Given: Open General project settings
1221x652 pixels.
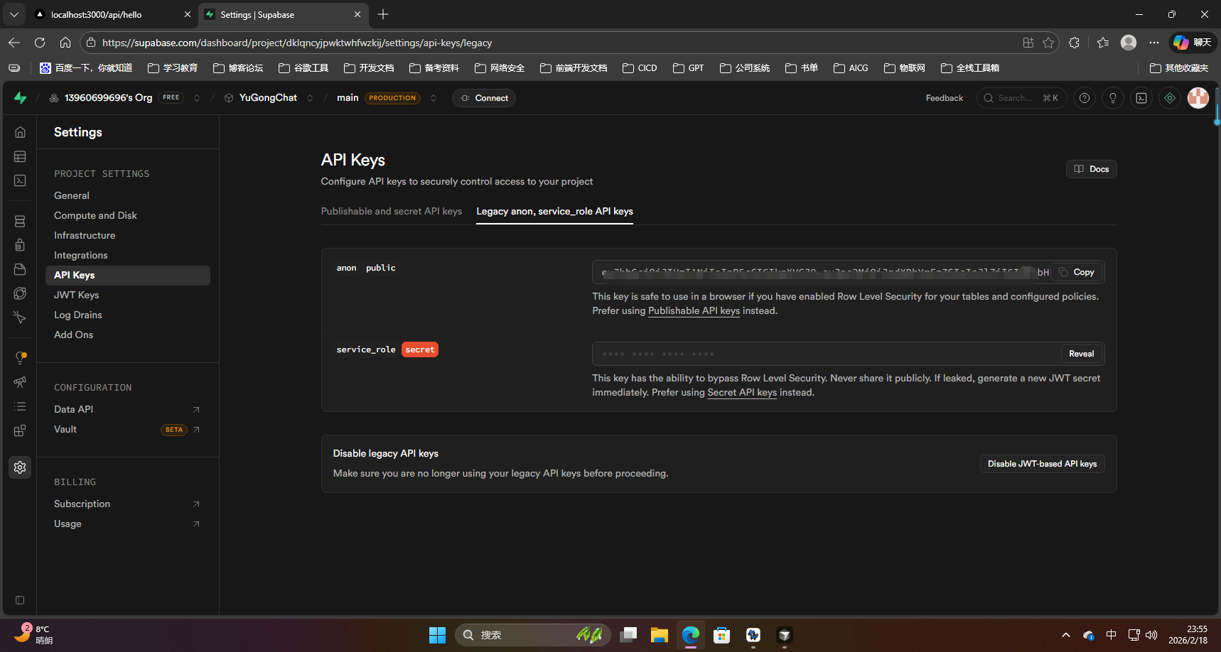Looking at the screenshot, I should point(72,195).
